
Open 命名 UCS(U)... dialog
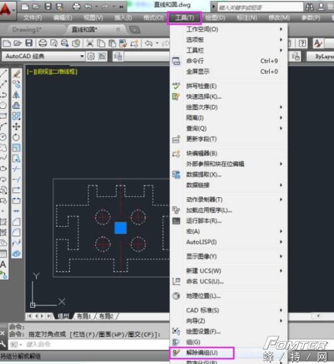pos(229,281)
